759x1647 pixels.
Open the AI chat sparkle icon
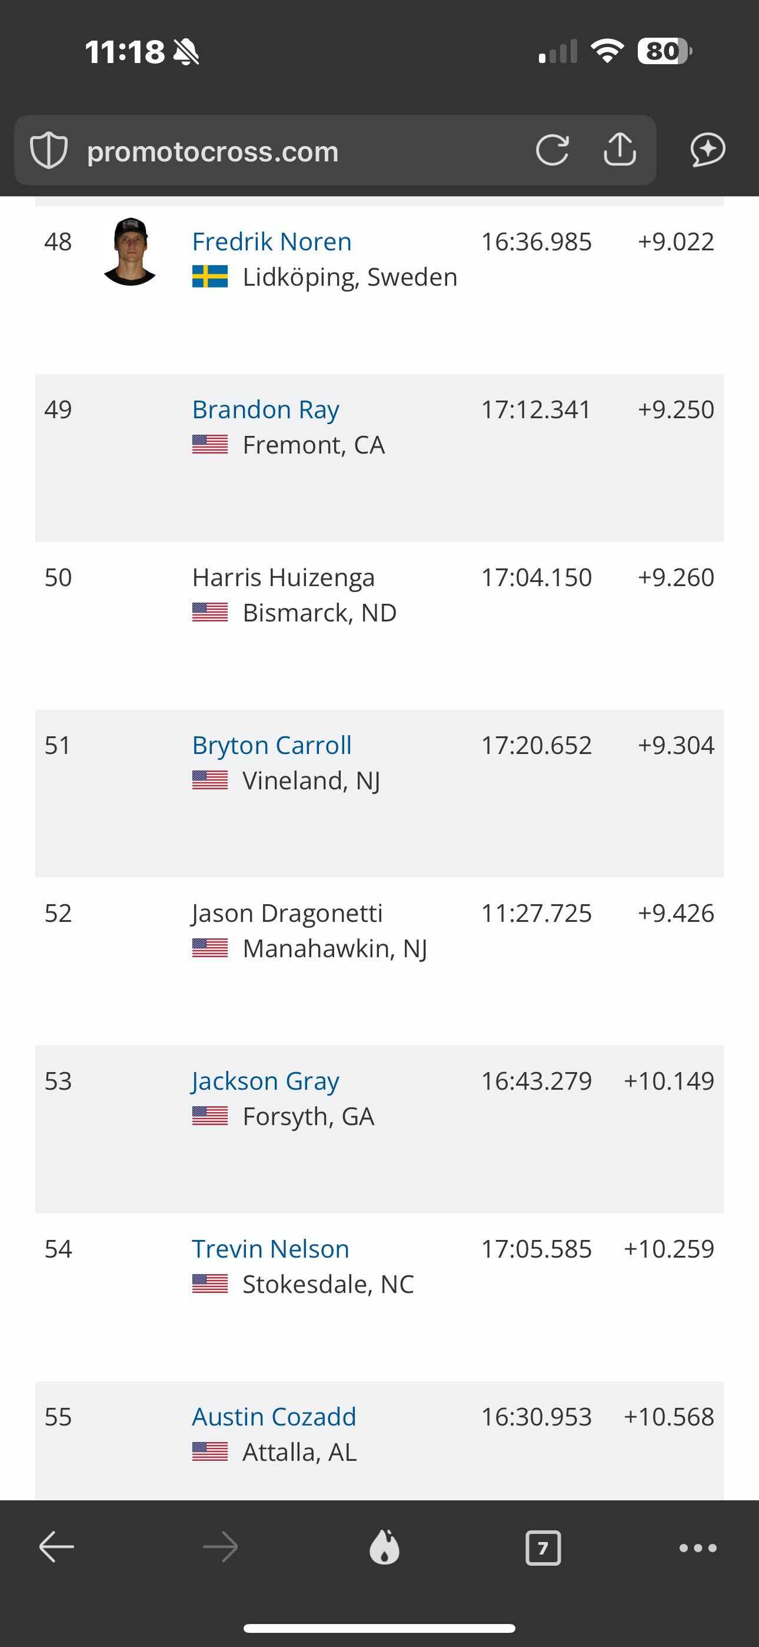click(x=708, y=150)
